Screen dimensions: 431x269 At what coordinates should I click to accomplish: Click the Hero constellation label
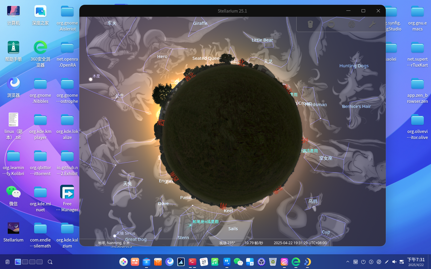tap(162, 56)
